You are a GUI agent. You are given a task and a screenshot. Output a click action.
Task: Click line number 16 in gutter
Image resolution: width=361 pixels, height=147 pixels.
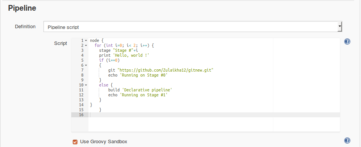coord(81,115)
